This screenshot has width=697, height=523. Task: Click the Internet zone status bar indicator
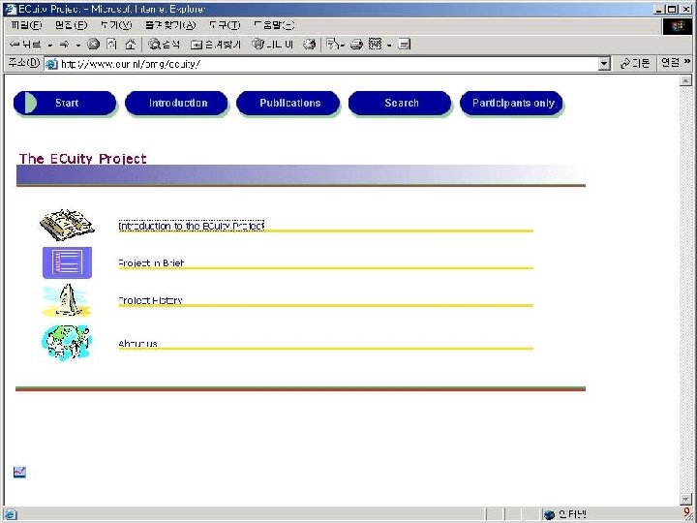point(564,515)
